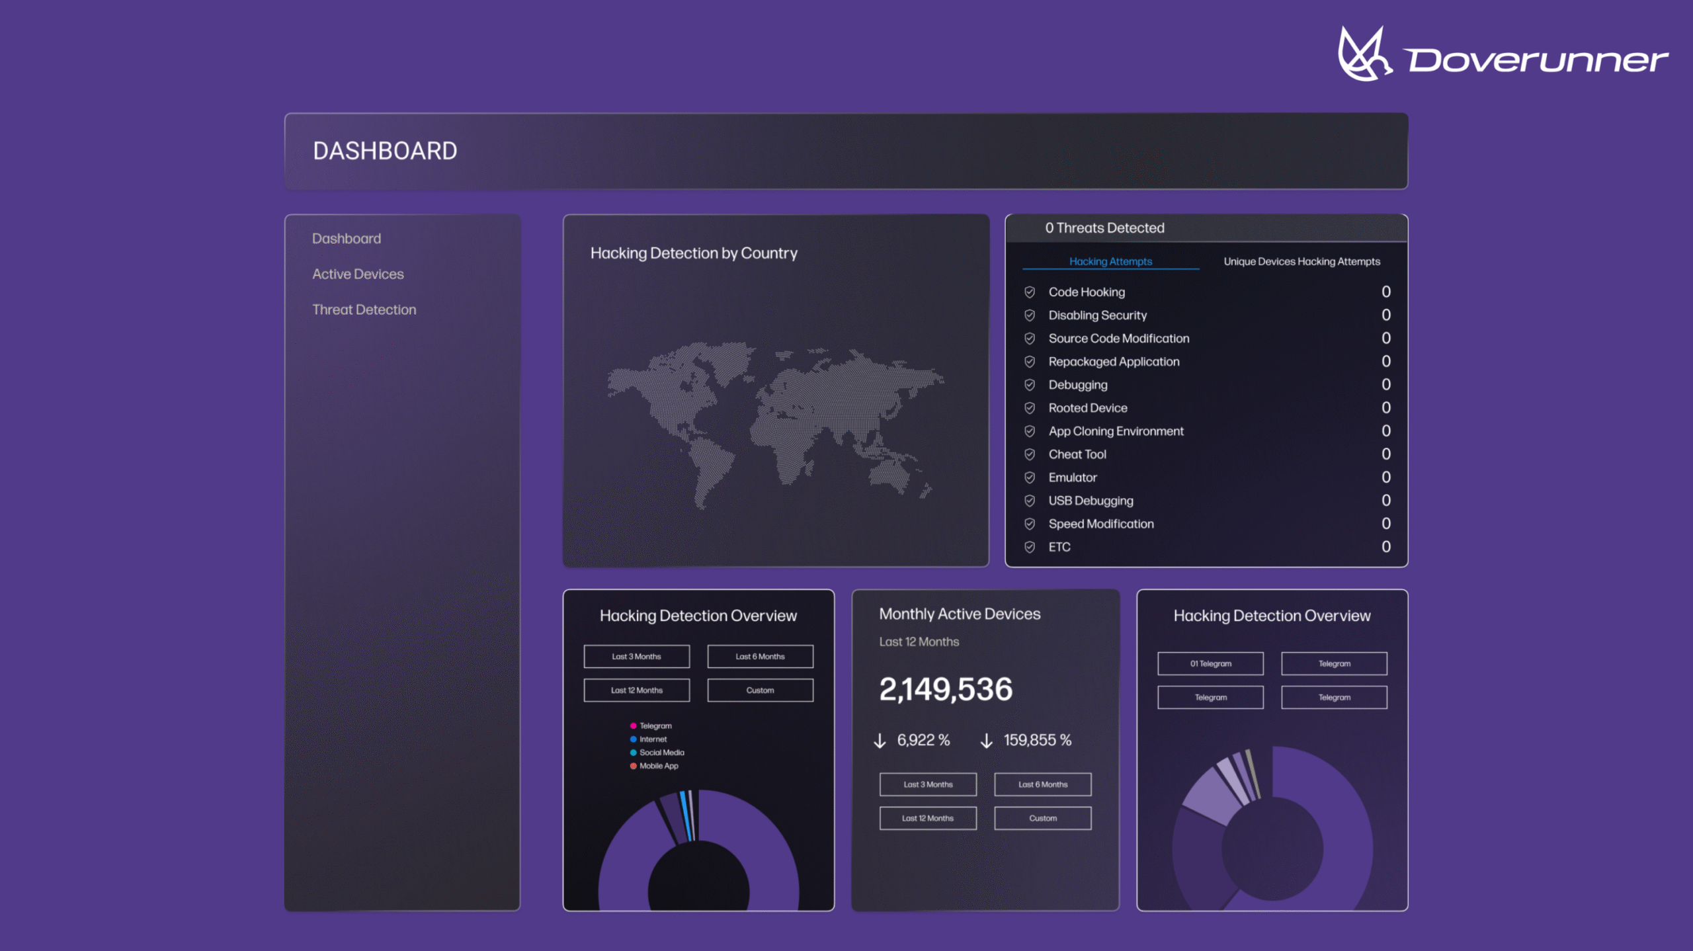Click the down arrow beside 6,922 %

(880, 741)
